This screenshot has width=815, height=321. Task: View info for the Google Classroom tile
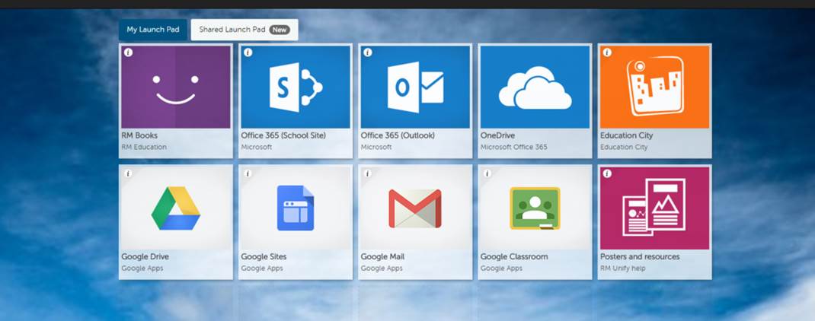point(487,173)
